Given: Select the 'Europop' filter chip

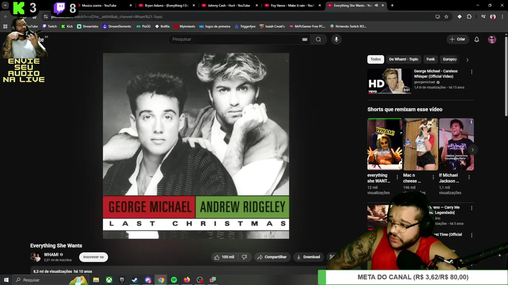Looking at the screenshot, I should (x=450, y=59).
